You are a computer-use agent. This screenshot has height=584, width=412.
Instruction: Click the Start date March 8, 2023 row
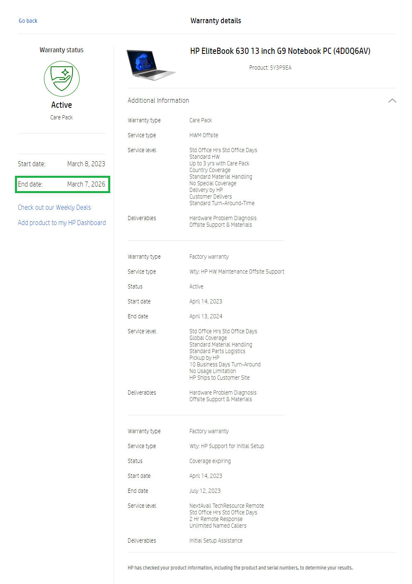(61, 164)
